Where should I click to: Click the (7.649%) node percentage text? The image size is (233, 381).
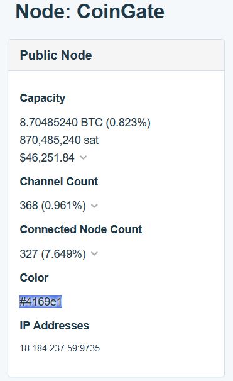63,254
